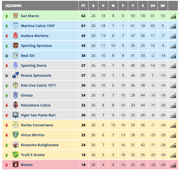The width and height of the screenshot is (179, 171).
Task: Click the Ginosa team crest
Action: [x=15, y=95]
